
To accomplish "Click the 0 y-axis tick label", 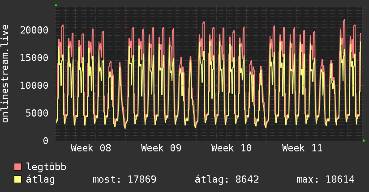I will 46,141.
